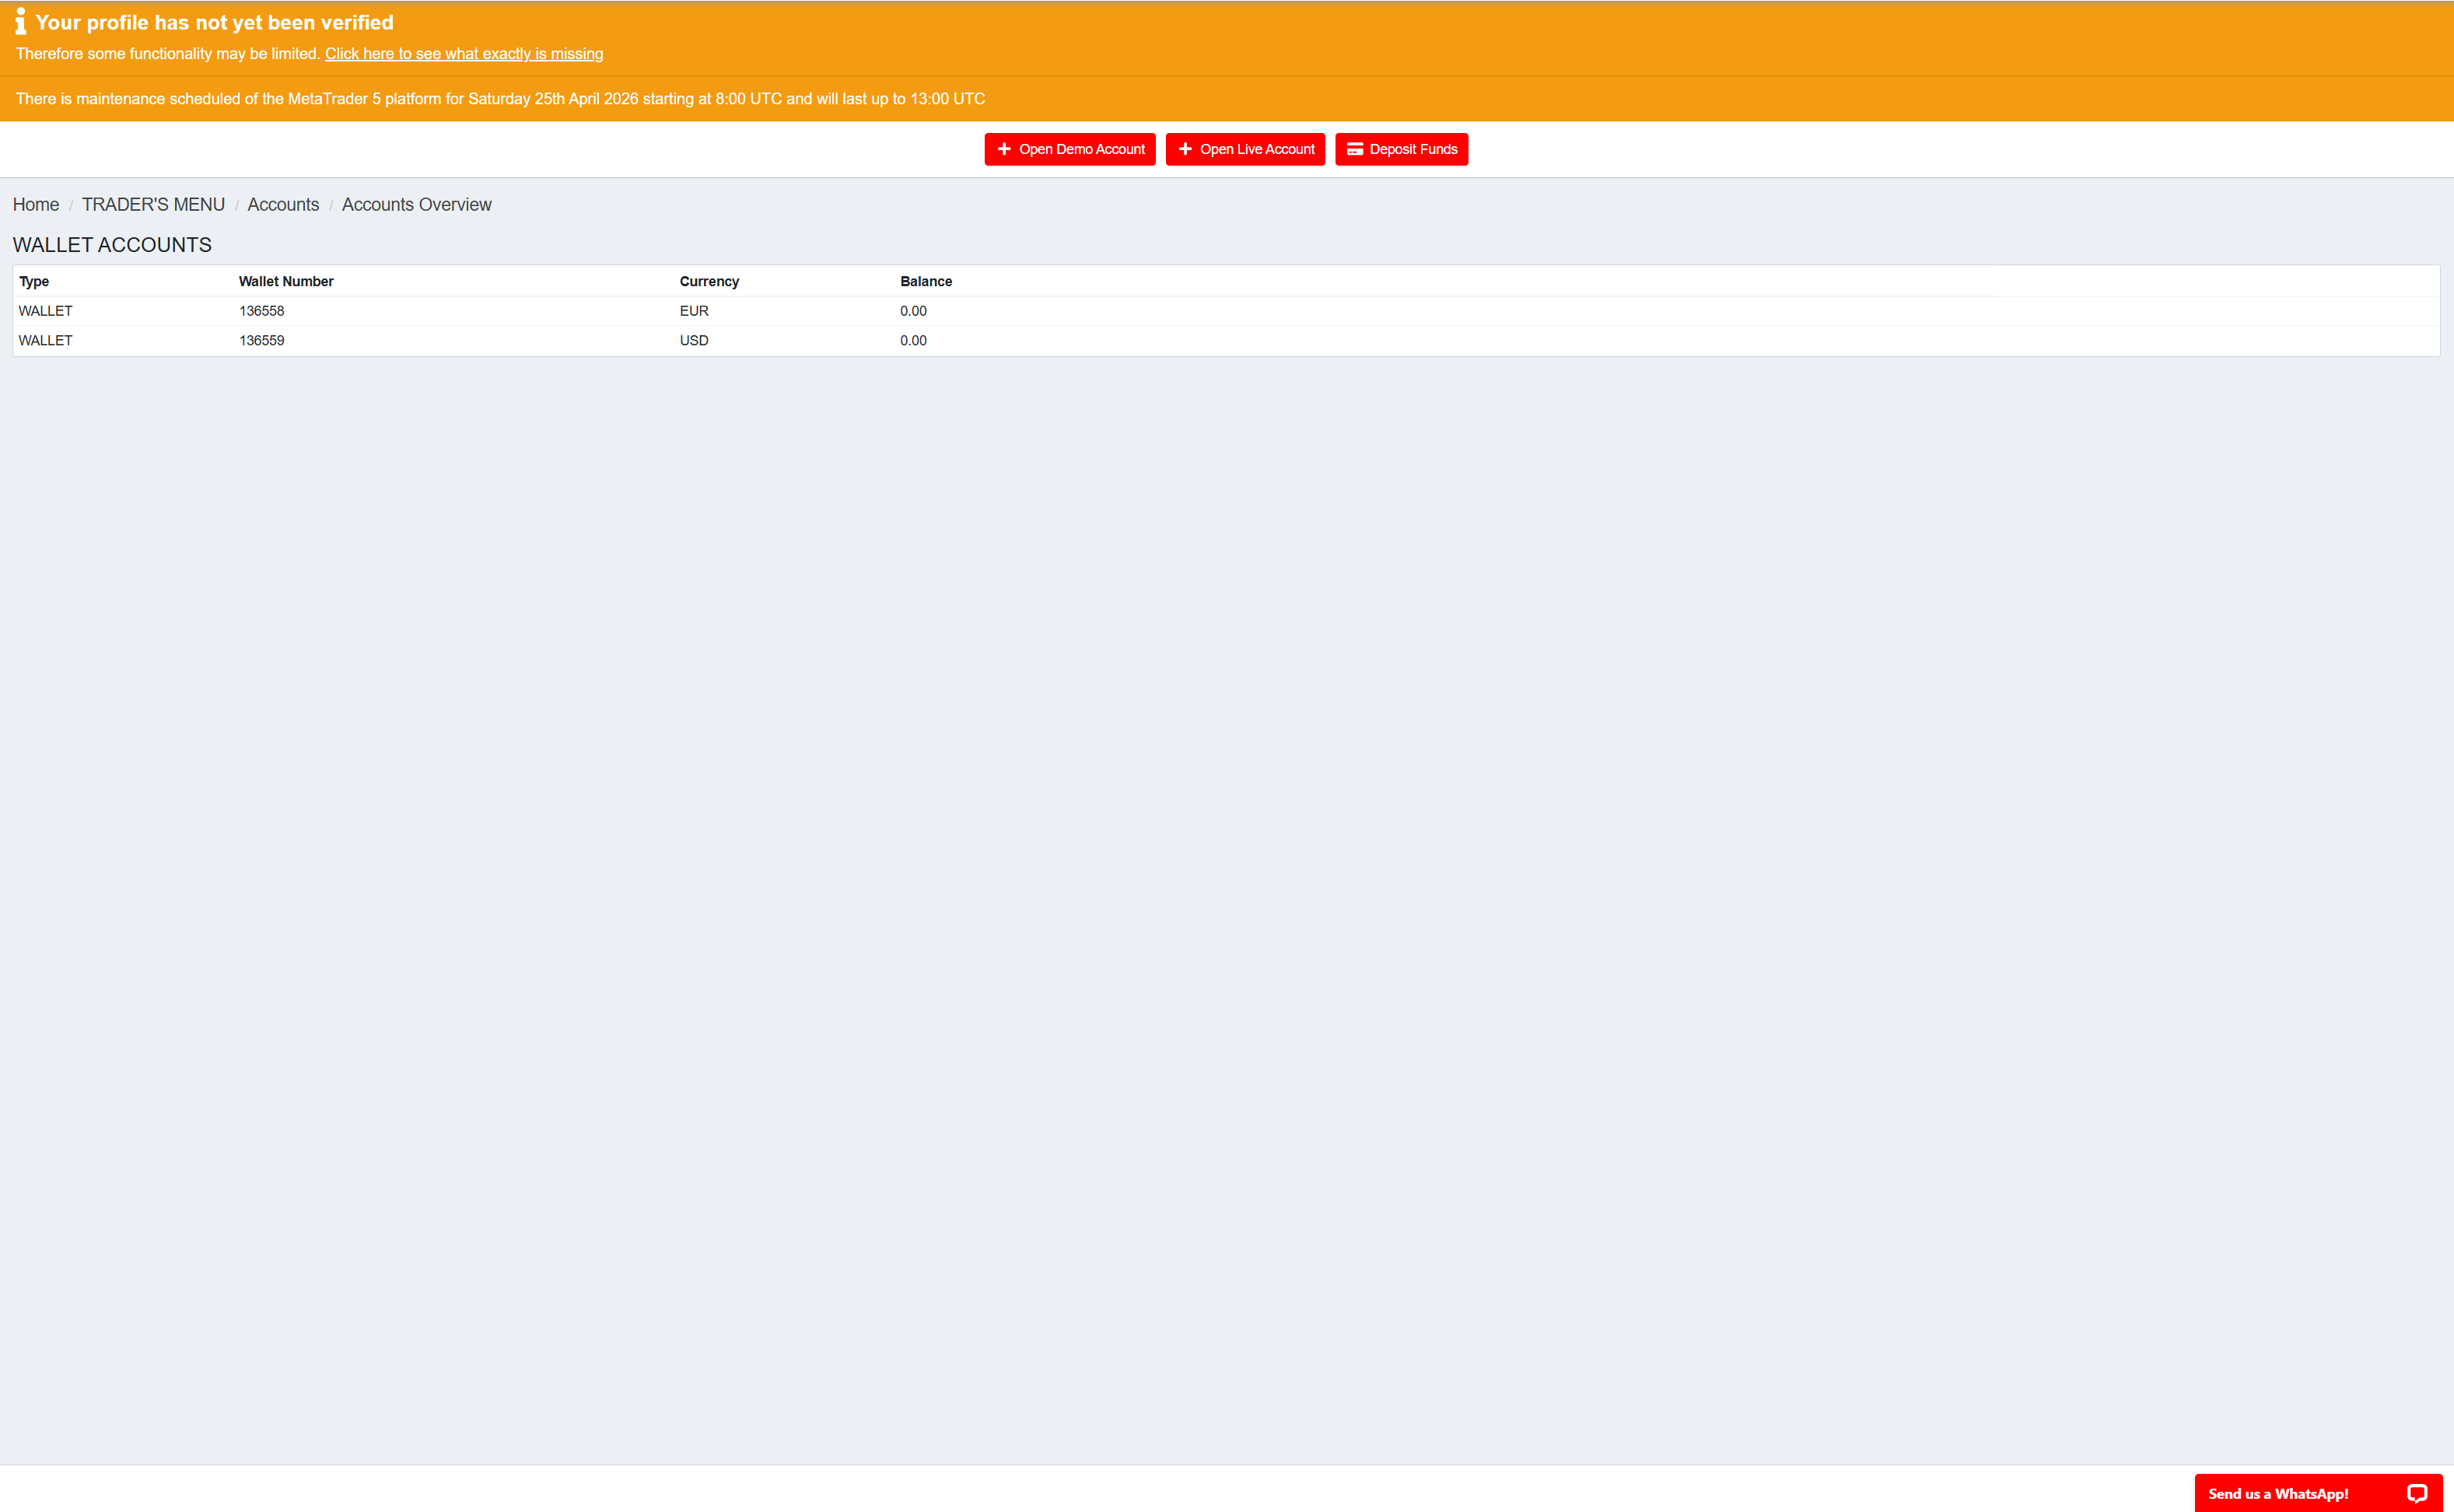The width and height of the screenshot is (2454, 1512).
Task: Click plus icon on Open Live Account
Action: [x=1185, y=149]
